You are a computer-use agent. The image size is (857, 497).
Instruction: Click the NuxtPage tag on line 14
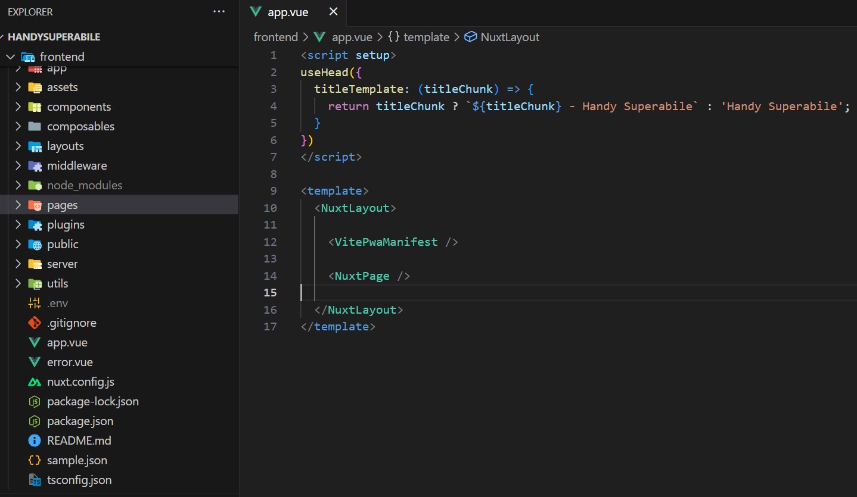coord(362,276)
